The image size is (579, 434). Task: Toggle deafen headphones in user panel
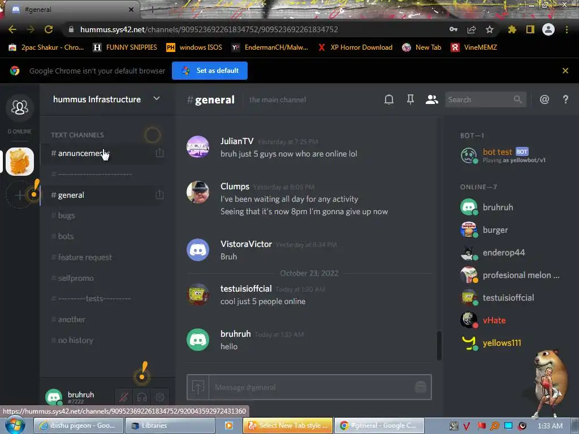point(142,397)
